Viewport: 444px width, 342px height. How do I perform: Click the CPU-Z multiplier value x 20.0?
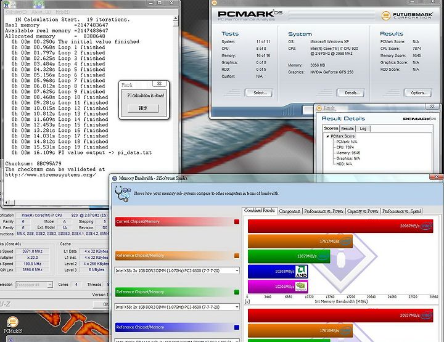point(32,258)
